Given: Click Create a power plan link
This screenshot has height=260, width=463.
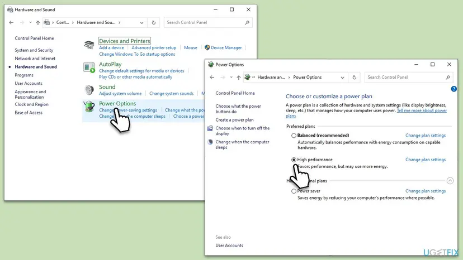Looking at the screenshot, I should pos(234,120).
